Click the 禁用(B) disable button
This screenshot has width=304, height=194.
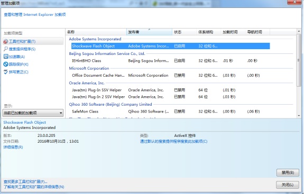click(x=288, y=172)
